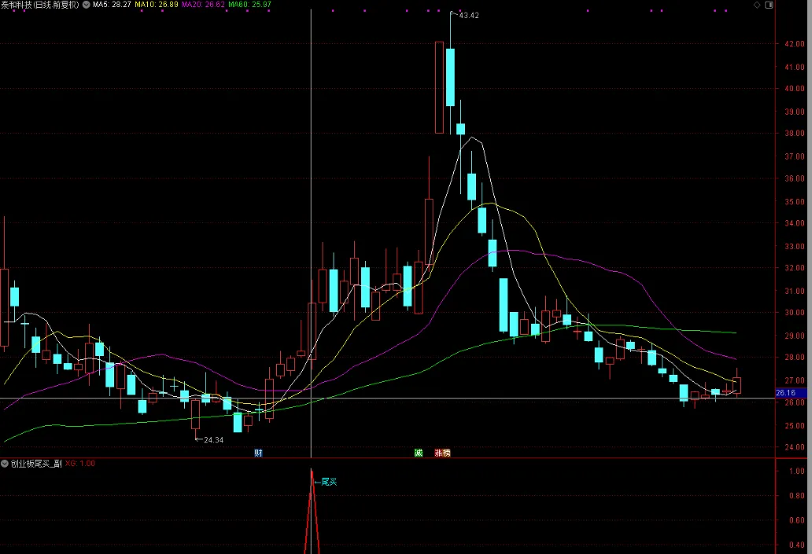The height and width of the screenshot is (554, 812).
Task: Select the MA5: 28.27 label
Action: point(112,5)
